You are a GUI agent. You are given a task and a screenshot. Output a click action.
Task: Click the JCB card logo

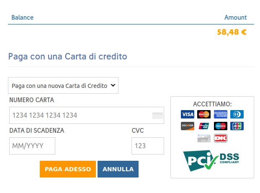(x=237, y=126)
